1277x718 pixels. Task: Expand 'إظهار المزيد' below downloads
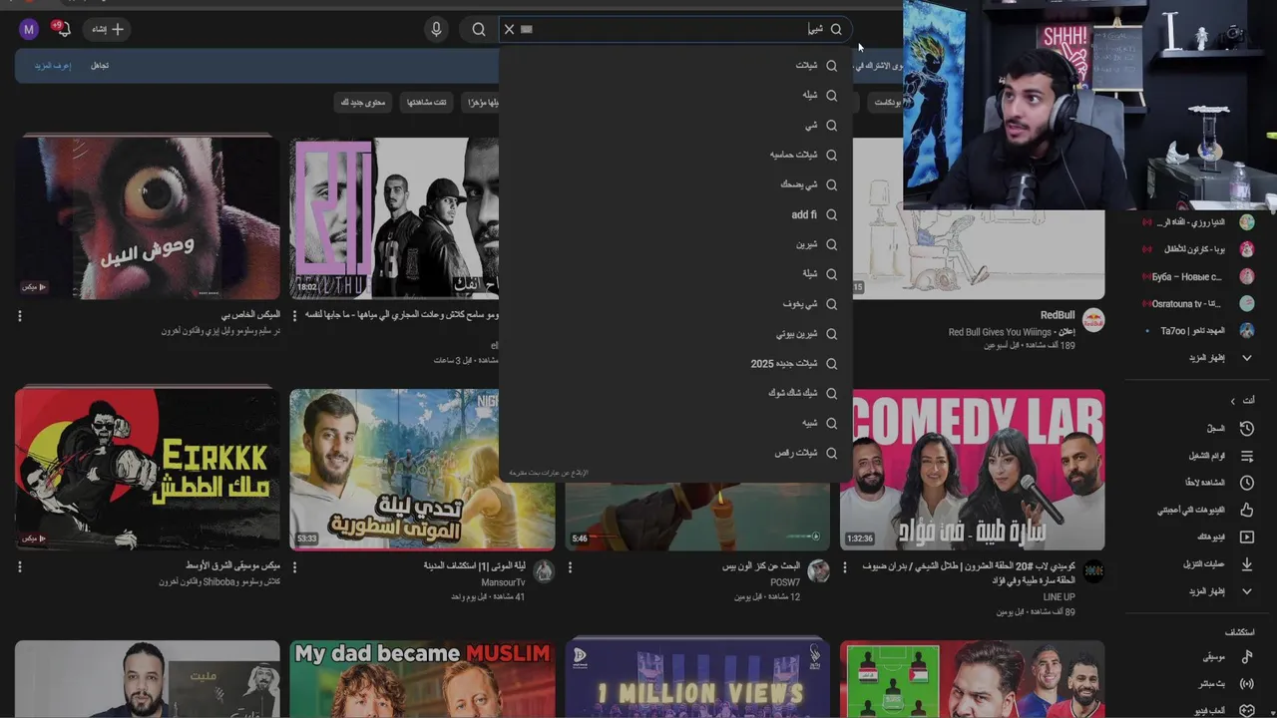click(1219, 591)
